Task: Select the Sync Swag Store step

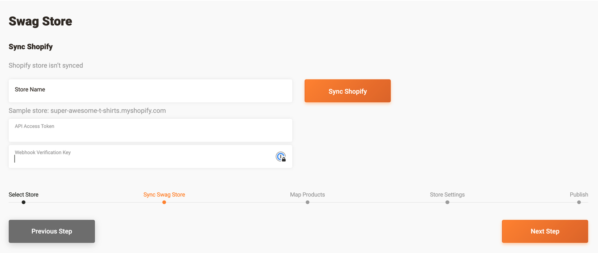Action: click(x=164, y=195)
